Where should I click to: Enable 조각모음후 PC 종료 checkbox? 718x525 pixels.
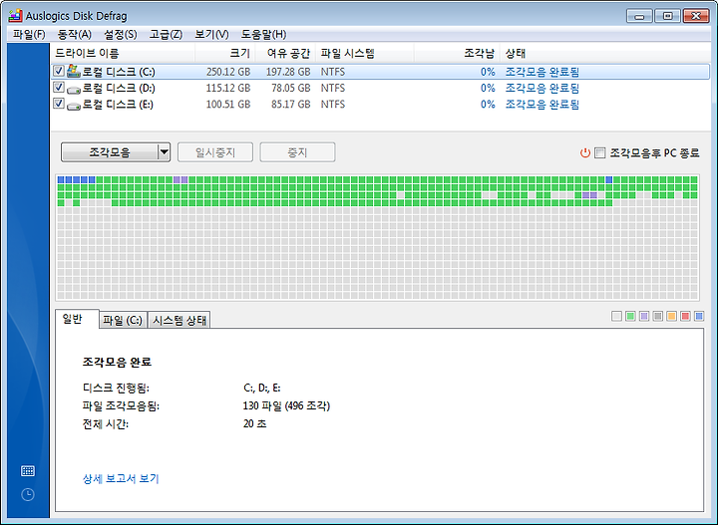point(600,152)
